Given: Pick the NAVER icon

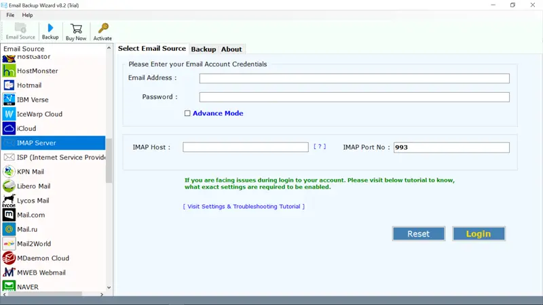Looking at the screenshot, I should click(9, 286).
